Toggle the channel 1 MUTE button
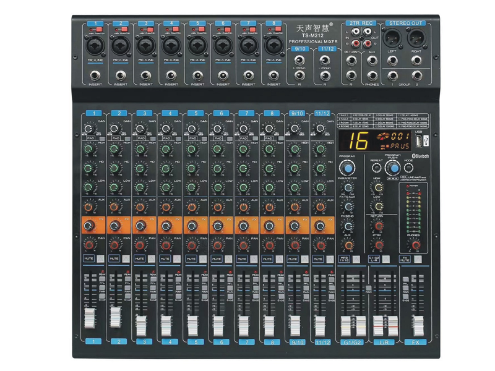This screenshot has width=495, height=371. tap(88, 259)
